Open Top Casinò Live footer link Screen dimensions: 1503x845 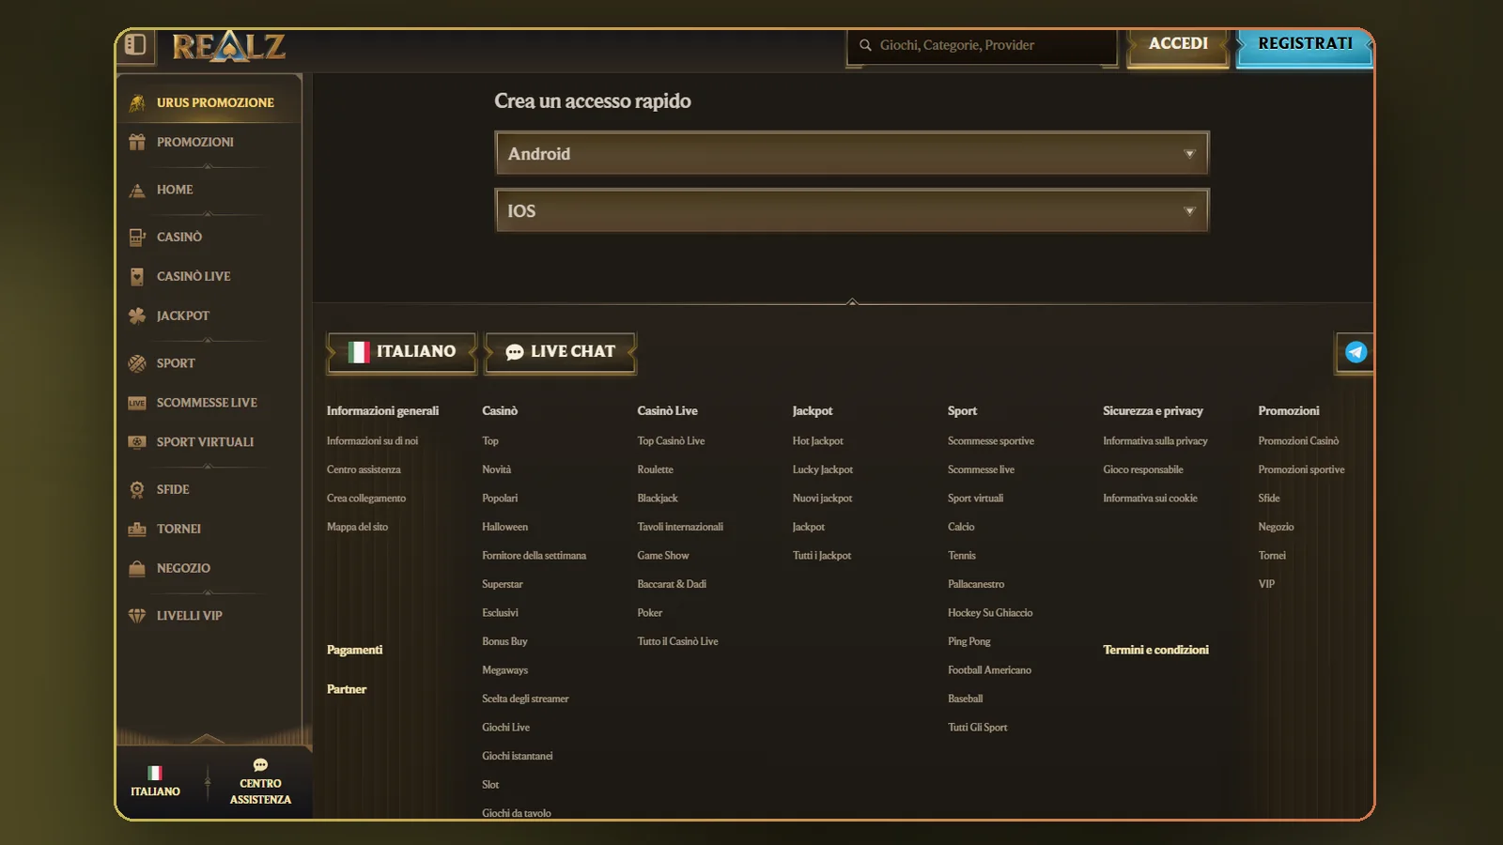[671, 441]
